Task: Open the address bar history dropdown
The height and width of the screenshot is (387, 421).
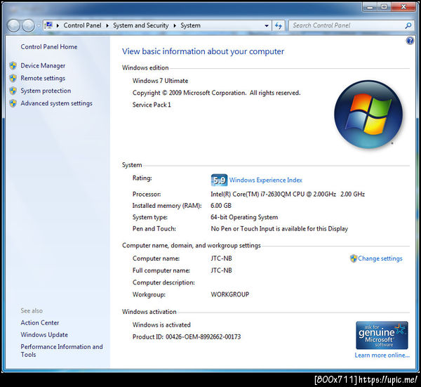Action: click(267, 26)
